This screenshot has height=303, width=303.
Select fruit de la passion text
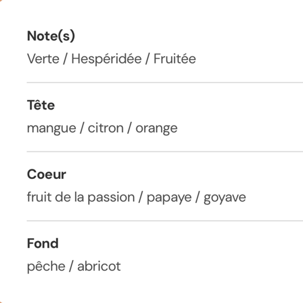tap(80, 197)
